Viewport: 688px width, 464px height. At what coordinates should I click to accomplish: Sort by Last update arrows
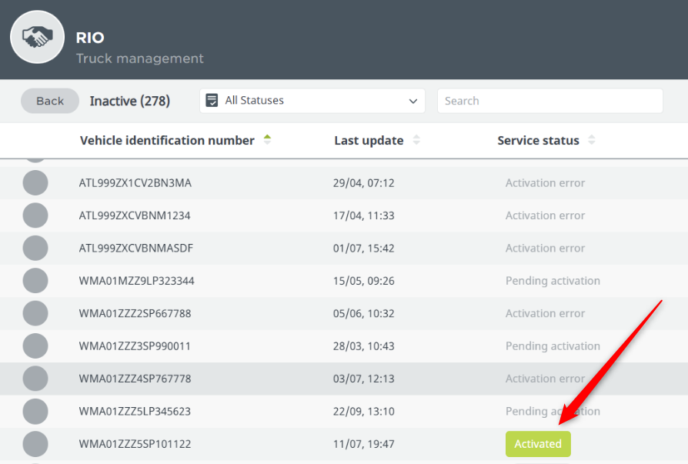[x=416, y=140]
